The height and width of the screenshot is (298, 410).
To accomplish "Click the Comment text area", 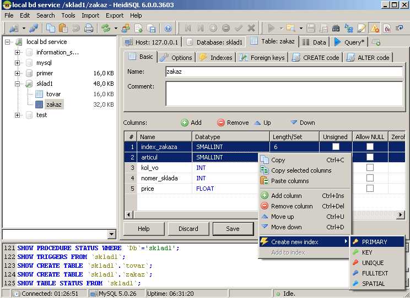I will coord(284,93).
